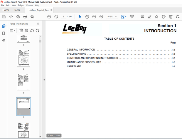Click the Home tab button
This screenshot has width=182, height=139.
[x=6, y=10]
